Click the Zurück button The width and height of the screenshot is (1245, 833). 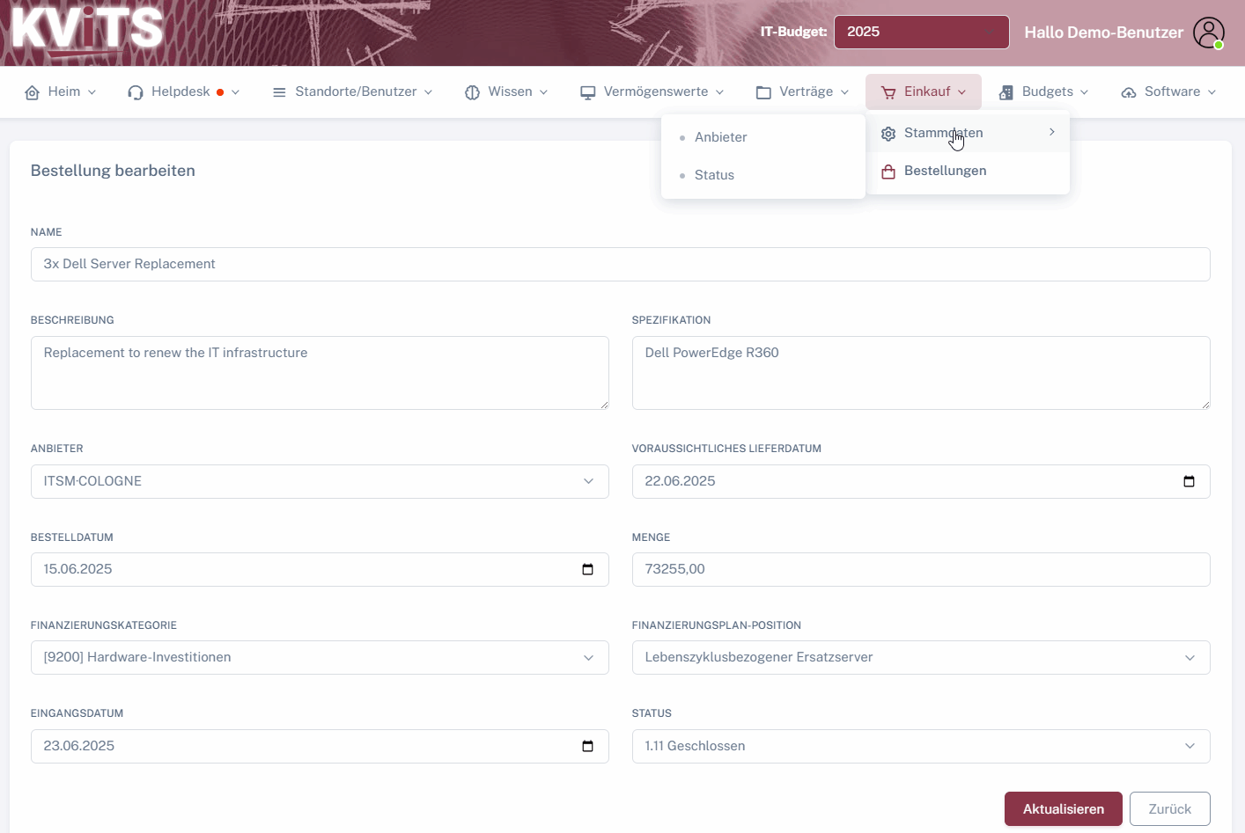click(1169, 809)
